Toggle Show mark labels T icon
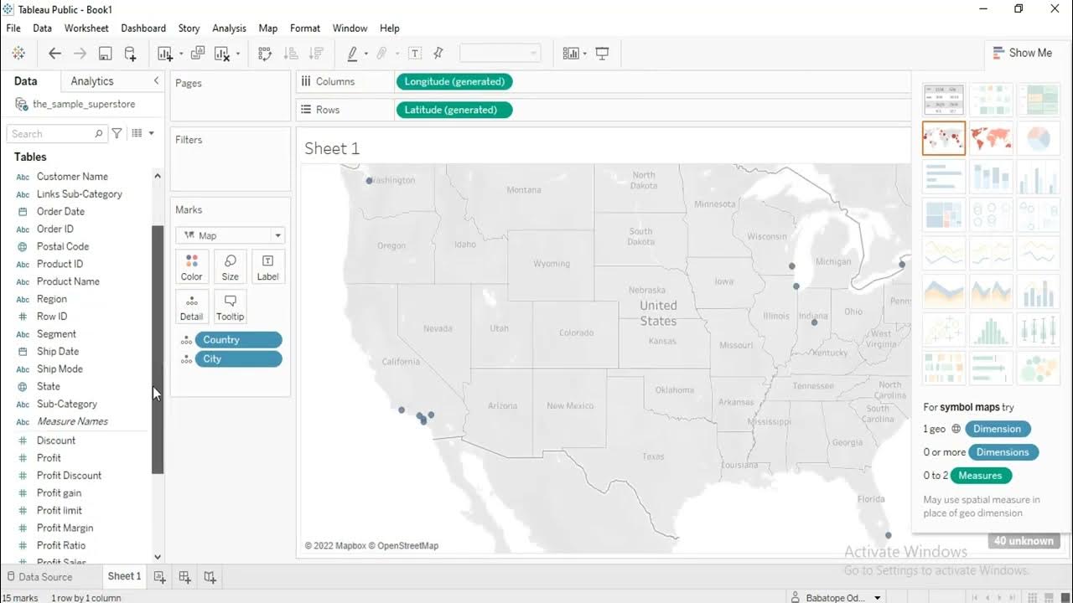1073x603 pixels. [414, 54]
